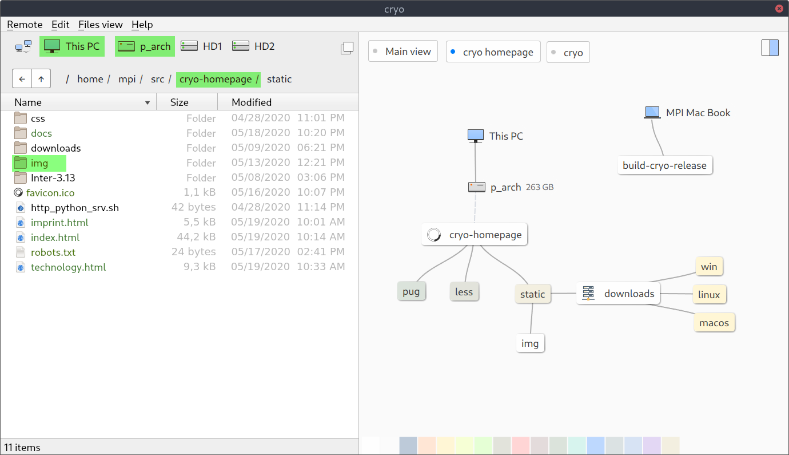Open the Files view menu

[x=101, y=25]
